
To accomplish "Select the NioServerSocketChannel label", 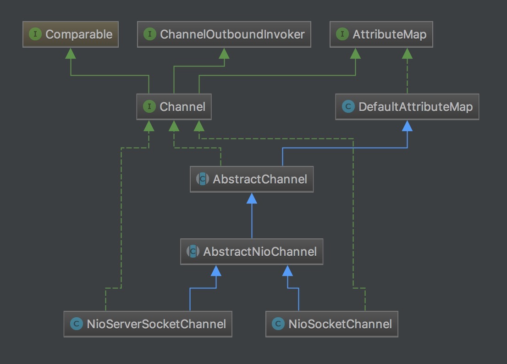I will [156, 324].
